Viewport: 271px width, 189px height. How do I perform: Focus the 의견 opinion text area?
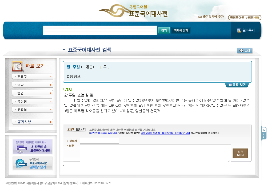pos(156,153)
